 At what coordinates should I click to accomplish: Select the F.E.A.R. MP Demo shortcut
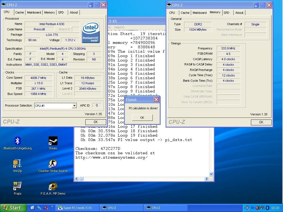pyautogui.click(x=53, y=188)
